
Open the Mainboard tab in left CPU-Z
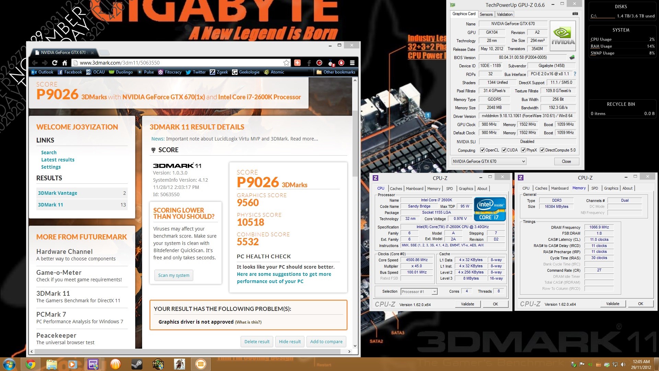pyautogui.click(x=414, y=189)
